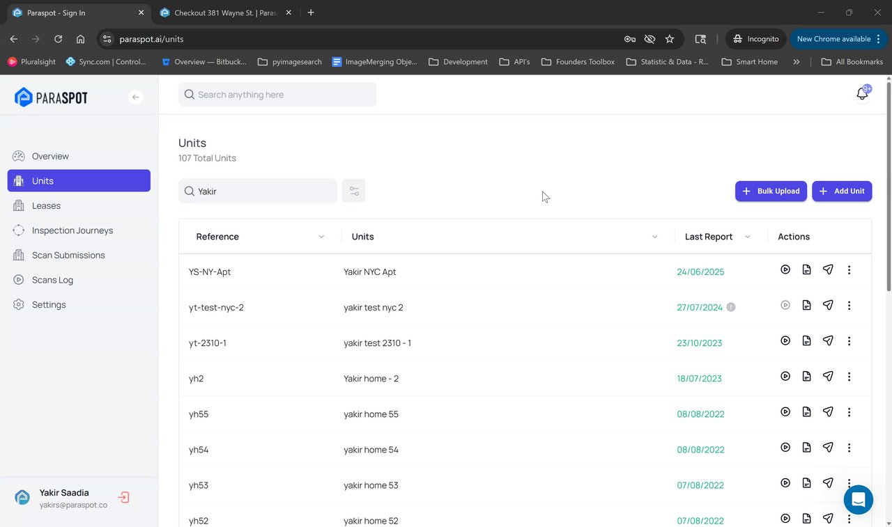Open the filter options icon beside search
This screenshot has width=892, height=527.
tap(354, 191)
